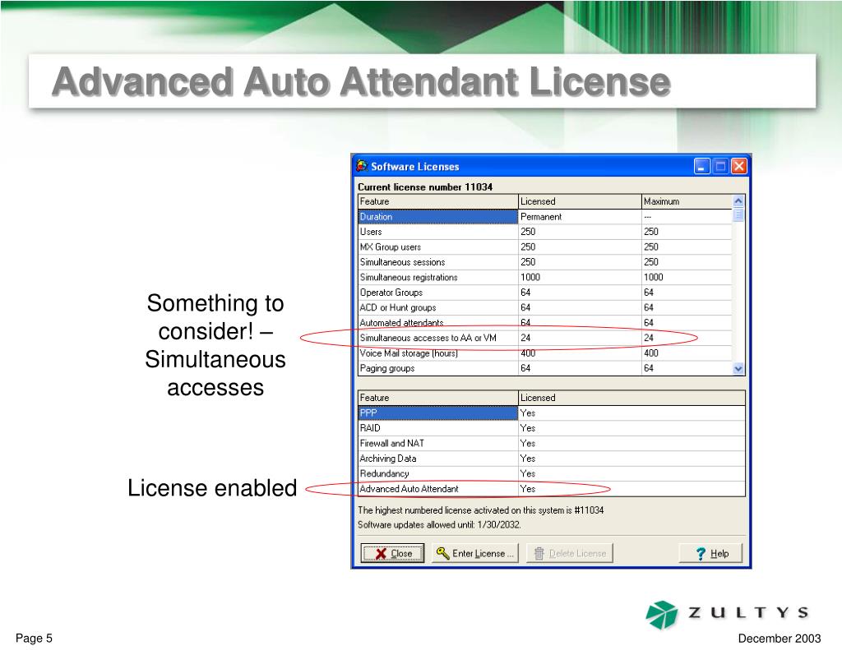Click the Software updates allowed until text
Image resolution: width=842 pixels, height=650 pixels.
click(439, 525)
